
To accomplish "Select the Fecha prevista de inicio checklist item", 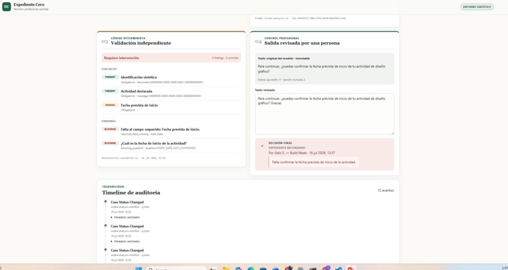I will click(171, 108).
